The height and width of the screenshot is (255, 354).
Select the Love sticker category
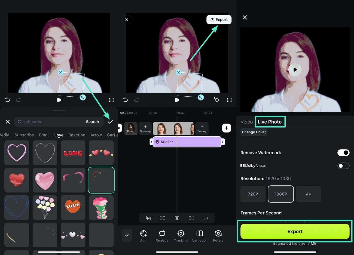(x=59, y=135)
